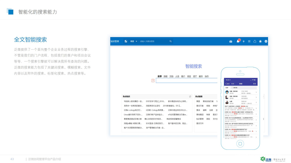Click hot search keyword 制度
The height and width of the screenshot is (163, 291).
208,114
